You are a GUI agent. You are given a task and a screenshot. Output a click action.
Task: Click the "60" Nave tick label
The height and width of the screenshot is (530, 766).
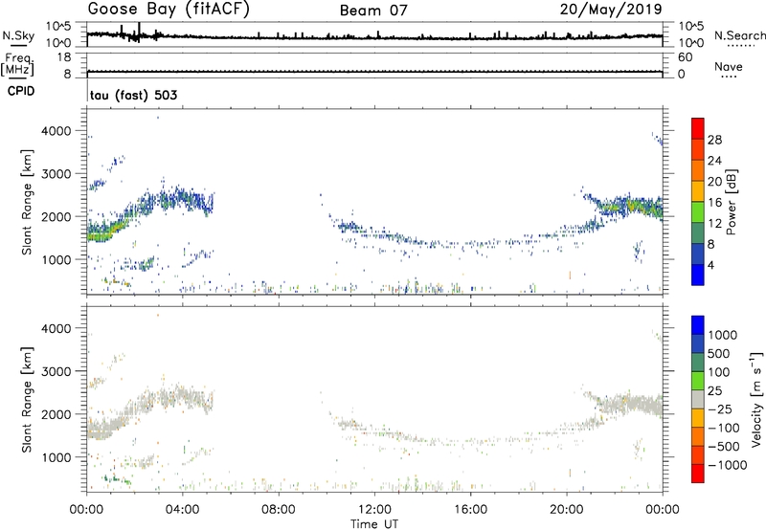tap(685, 57)
